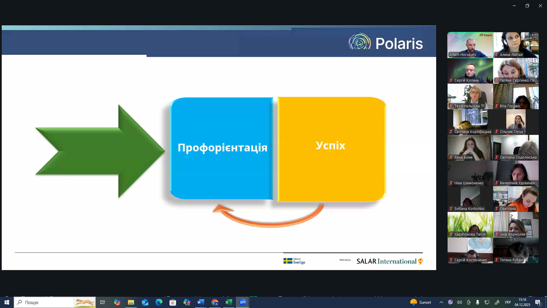547x308 pixels.
Task: Open the Zoom app in the taskbar
Action: 243,302
